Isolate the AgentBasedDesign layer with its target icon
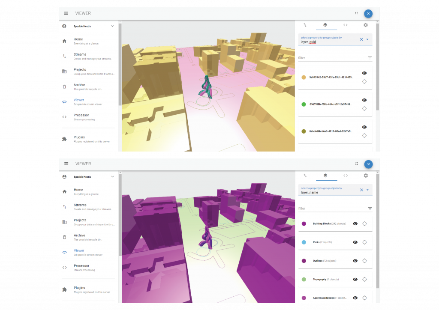Viewport: 439px width, 310px height. point(364,298)
